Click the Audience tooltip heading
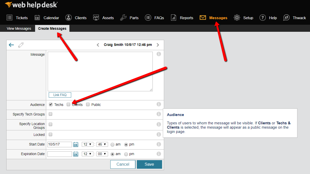Viewport: 310px width, 174px height. point(175,114)
